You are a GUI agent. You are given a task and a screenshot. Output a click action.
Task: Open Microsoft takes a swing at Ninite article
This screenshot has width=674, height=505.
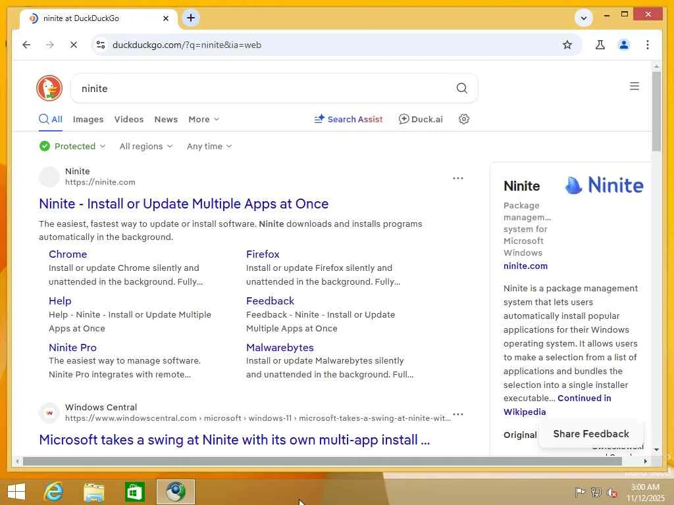coord(234,440)
